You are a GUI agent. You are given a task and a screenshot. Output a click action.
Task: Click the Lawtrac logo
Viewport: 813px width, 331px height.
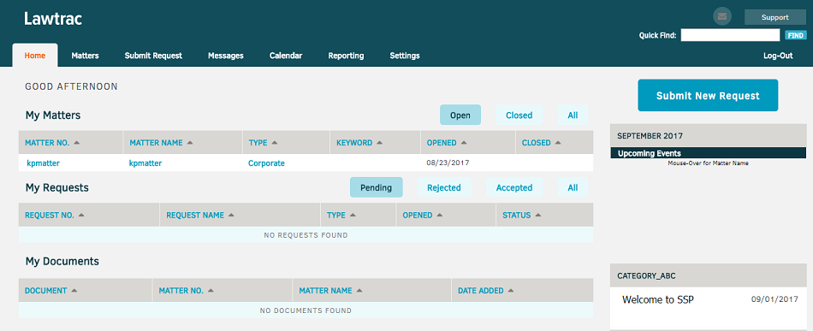(x=53, y=19)
